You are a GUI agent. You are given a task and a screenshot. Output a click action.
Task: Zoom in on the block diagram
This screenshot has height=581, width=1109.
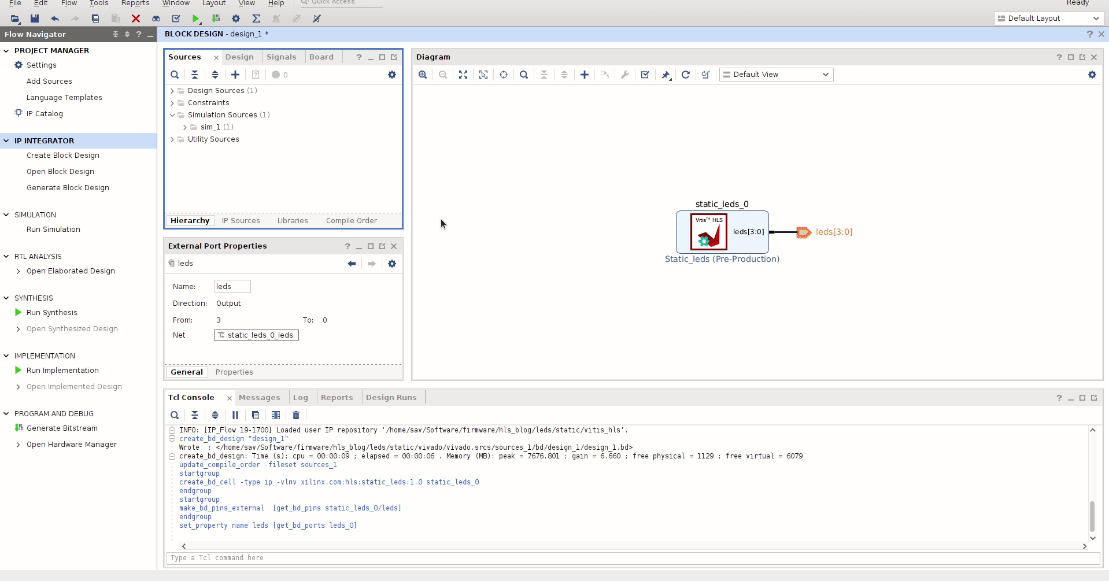(x=423, y=75)
